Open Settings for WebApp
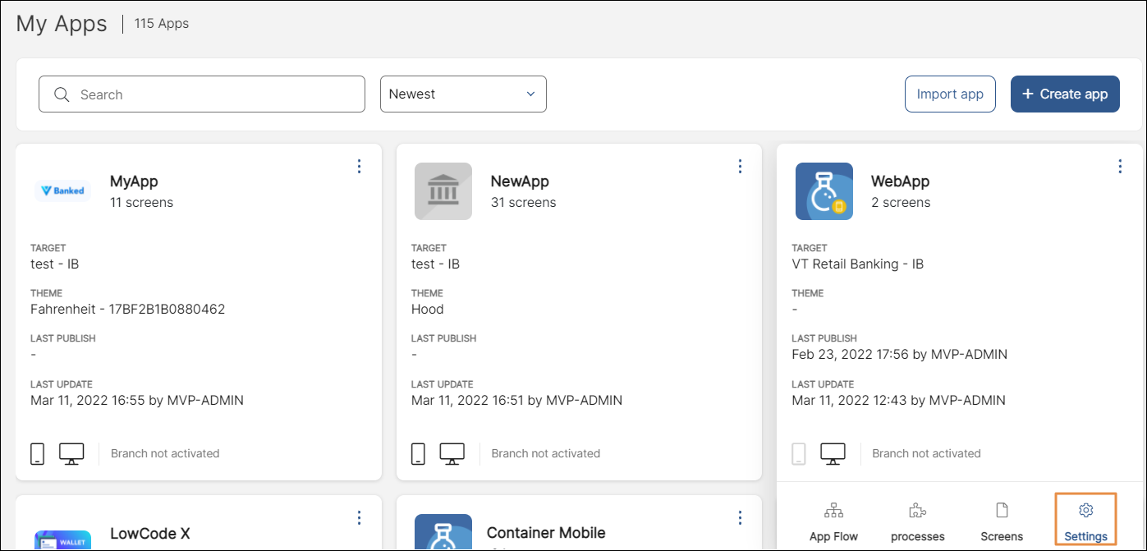 [1085, 521]
